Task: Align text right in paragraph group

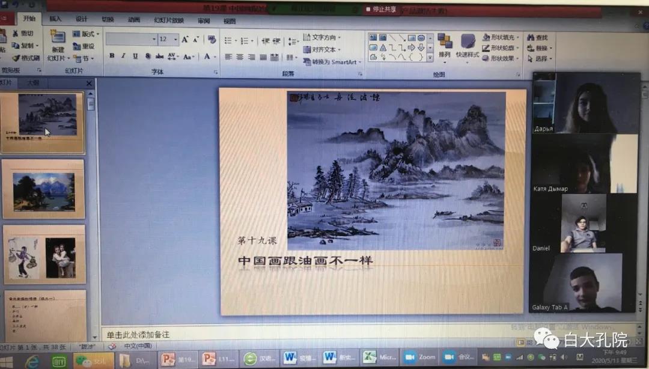Action: [x=251, y=56]
